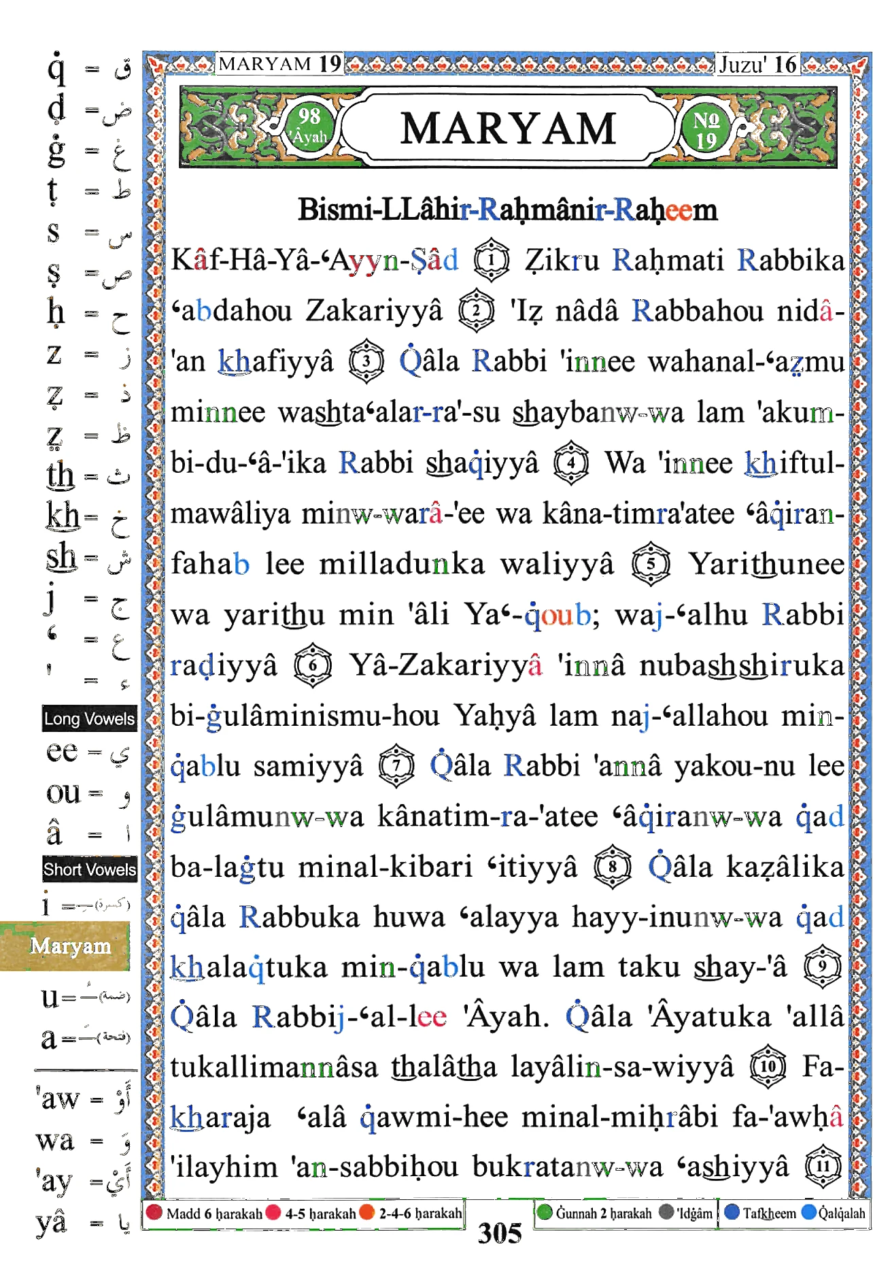Click the Juzu' 16 header label

click(x=757, y=64)
